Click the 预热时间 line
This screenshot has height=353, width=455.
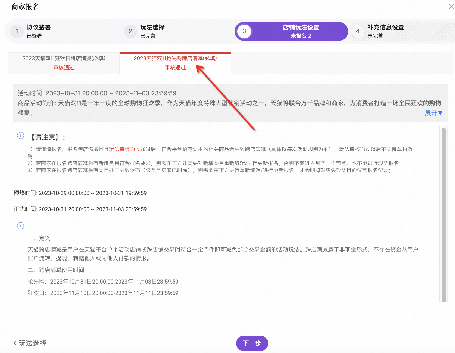(80, 193)
